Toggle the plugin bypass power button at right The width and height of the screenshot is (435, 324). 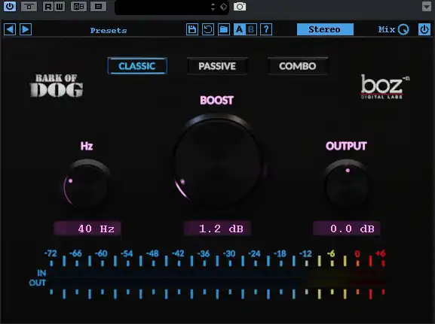pyautogui.click(x=424, y=29)
